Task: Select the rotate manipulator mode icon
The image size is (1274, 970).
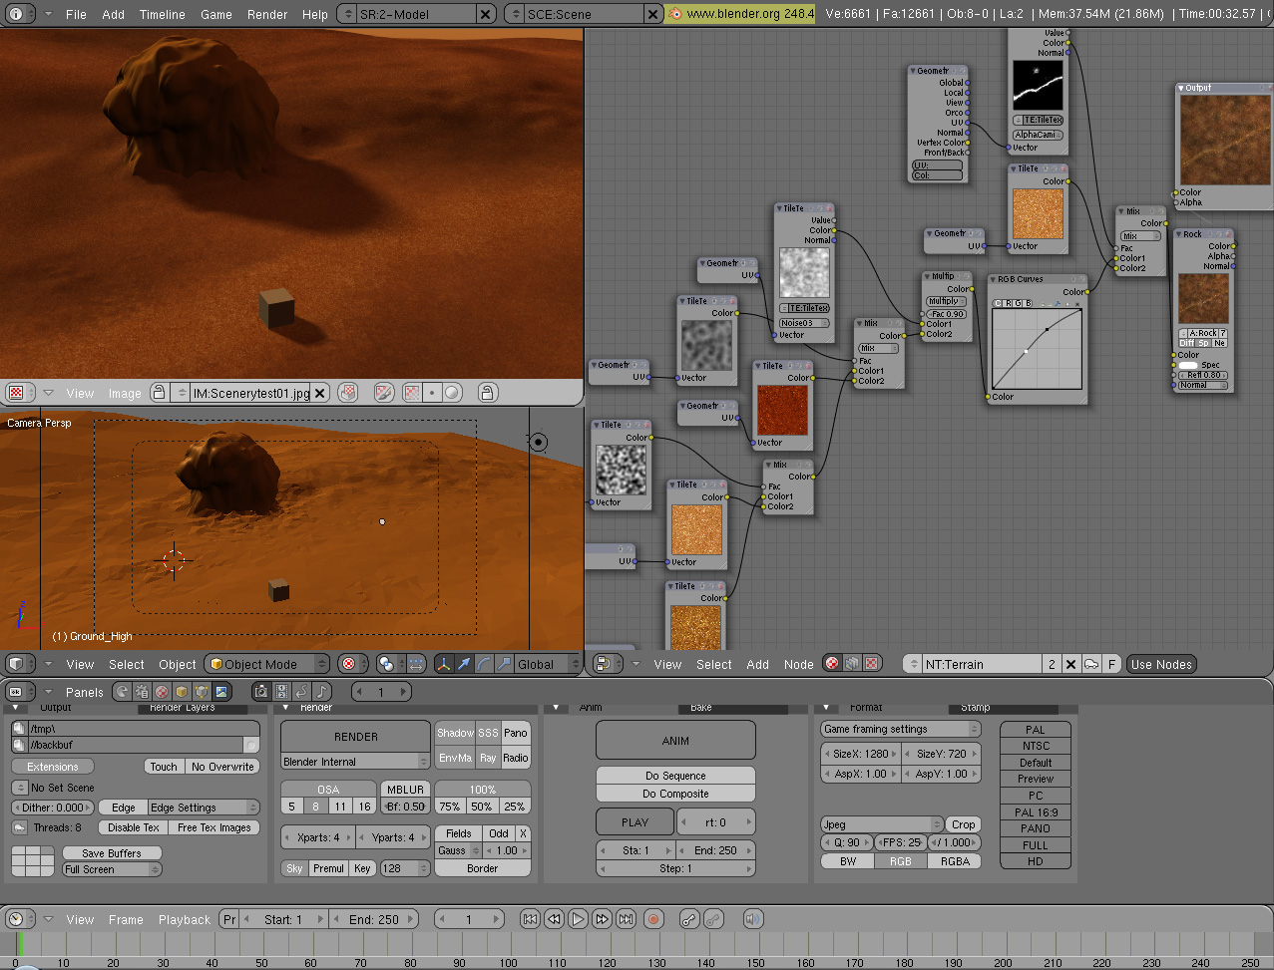Action: click(x=484, y=664)
